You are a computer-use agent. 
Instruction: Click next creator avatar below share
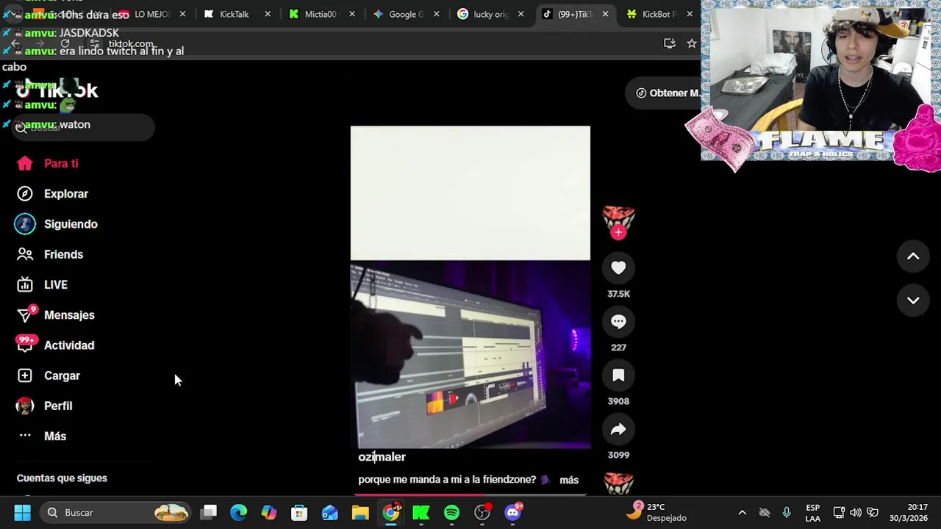pyautogui.click(x=618, y=483)
